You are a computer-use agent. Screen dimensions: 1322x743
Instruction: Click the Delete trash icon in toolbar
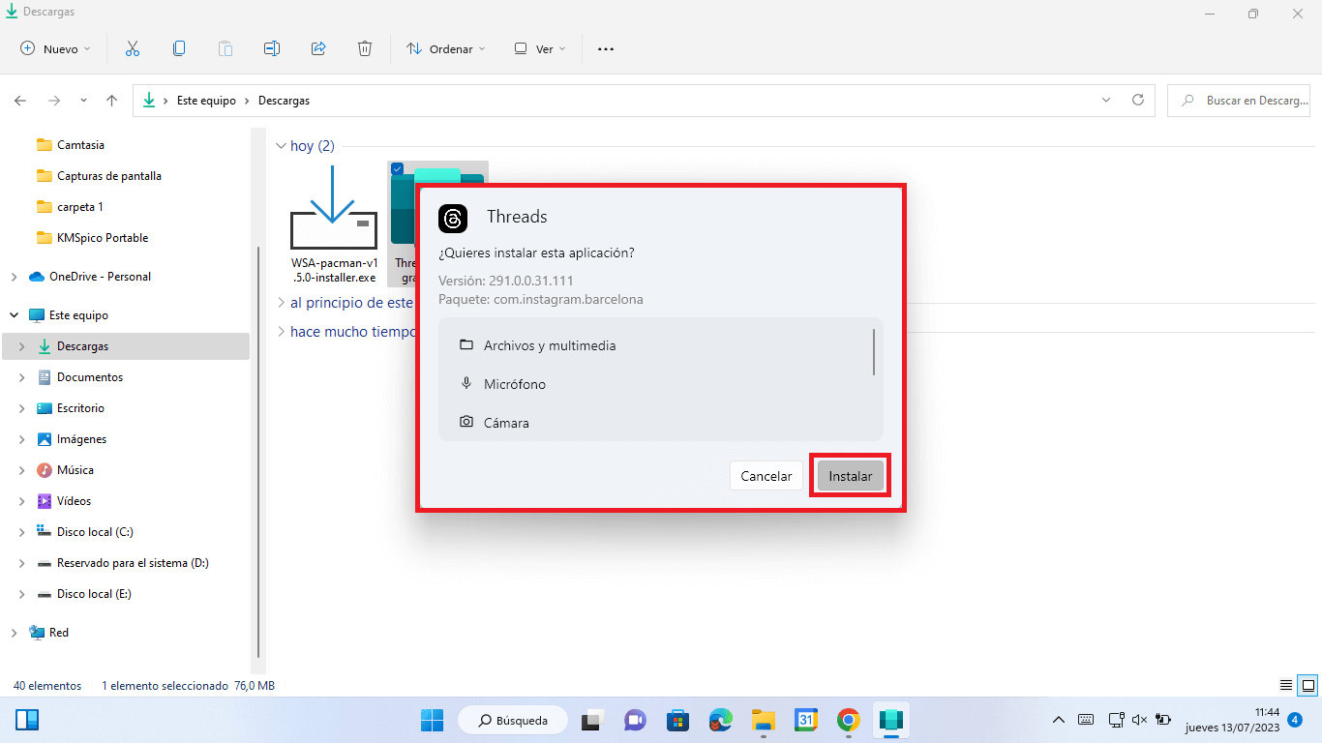[365, 48]
